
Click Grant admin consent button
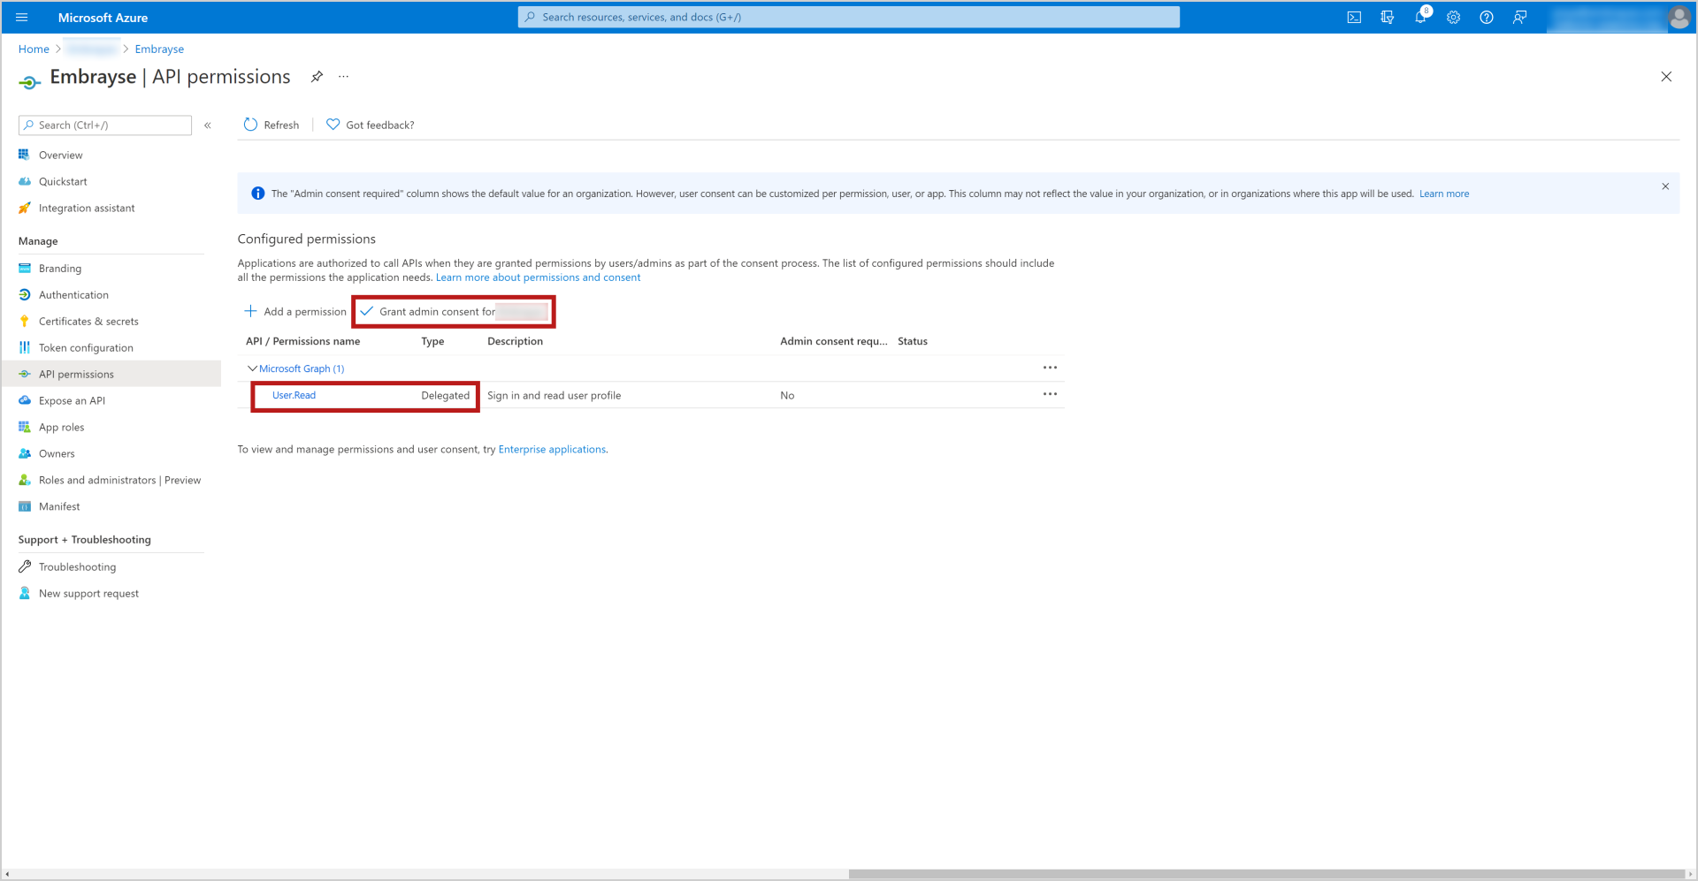454,311
